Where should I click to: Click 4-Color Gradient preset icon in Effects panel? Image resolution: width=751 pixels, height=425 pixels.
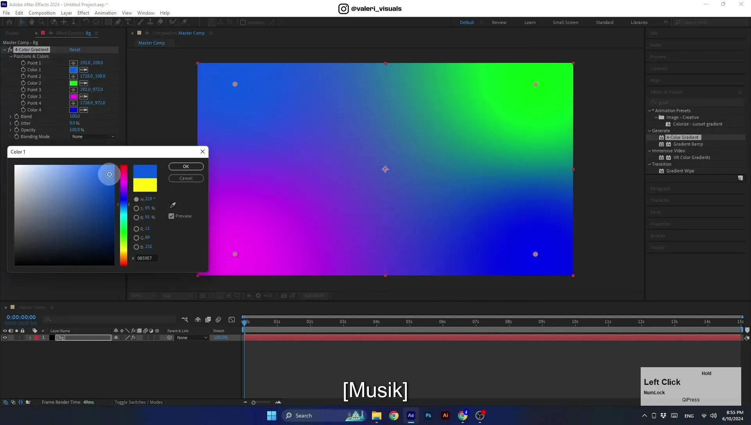tap(661, 137)
